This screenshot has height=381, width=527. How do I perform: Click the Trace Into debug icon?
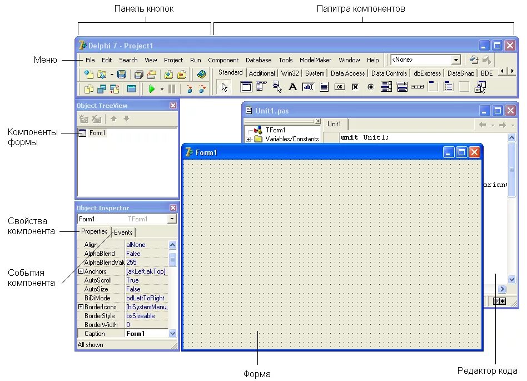pos(190,89)
